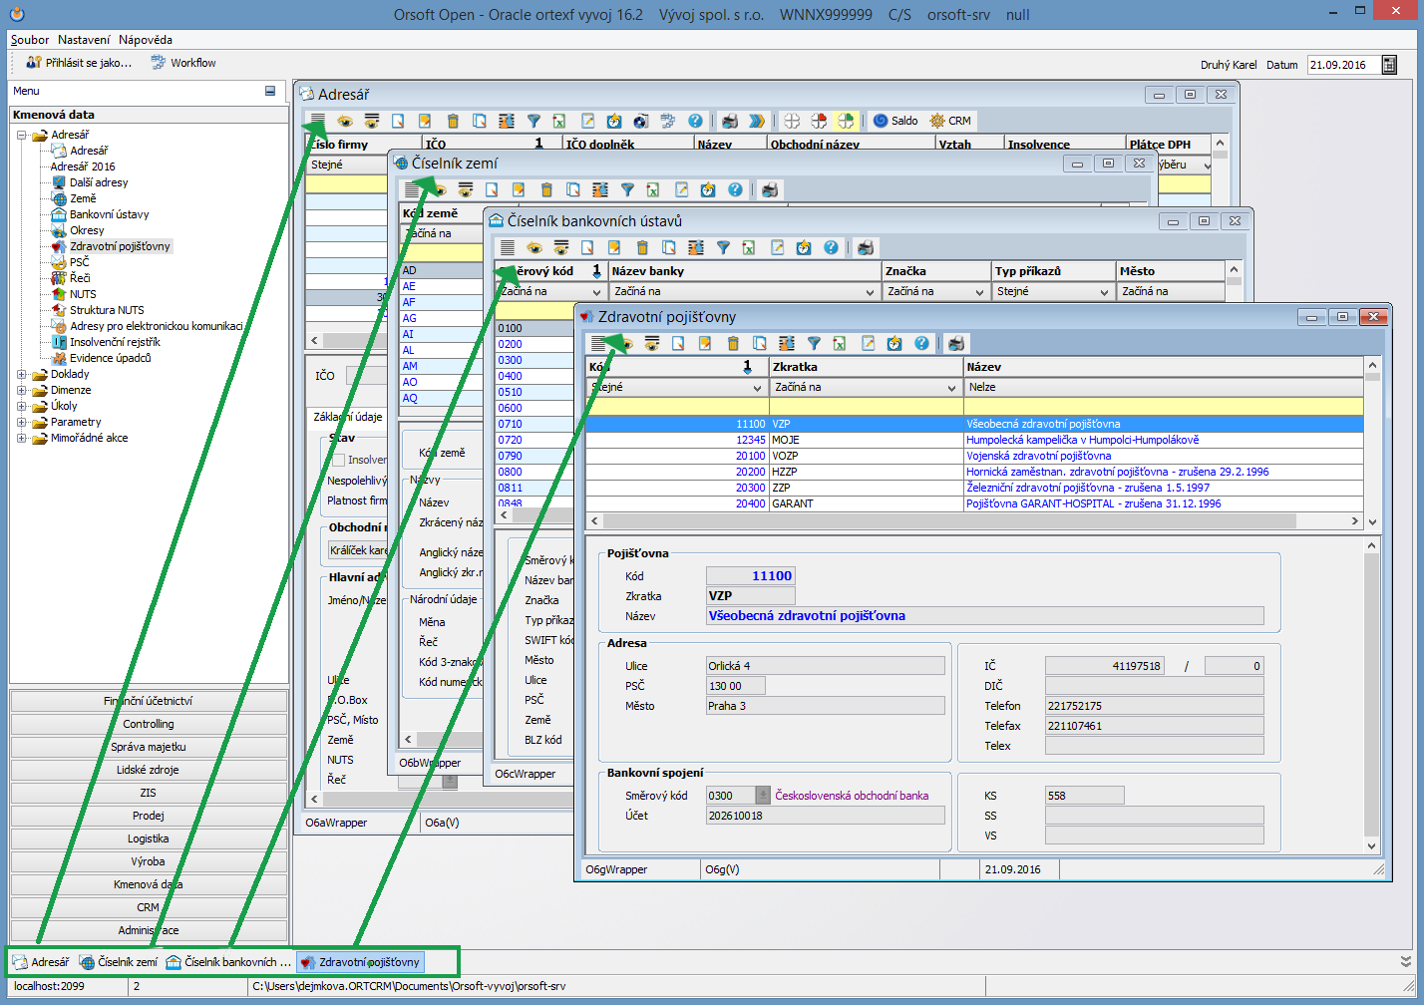Open Saldo from the Adresář toolbar
The image size is (1424, 1005).
pyautogui.click(x=894, y=121)
